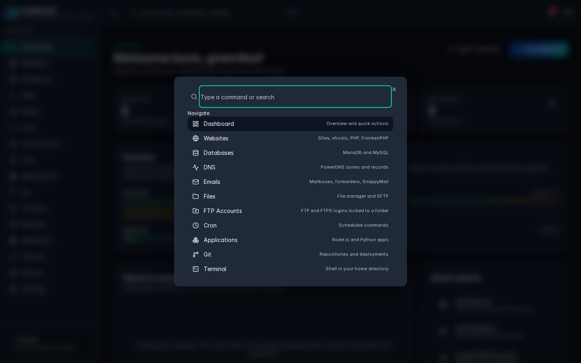Click the "Shell in your home directory" text
Image resolution: width=581 pixels, height=363 pixels.
[357, 269]
